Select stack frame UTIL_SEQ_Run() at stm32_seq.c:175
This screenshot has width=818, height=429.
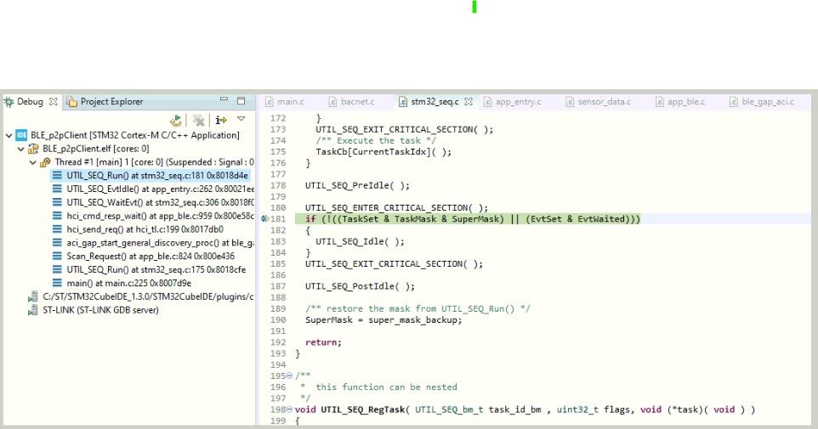click(156, 270)
